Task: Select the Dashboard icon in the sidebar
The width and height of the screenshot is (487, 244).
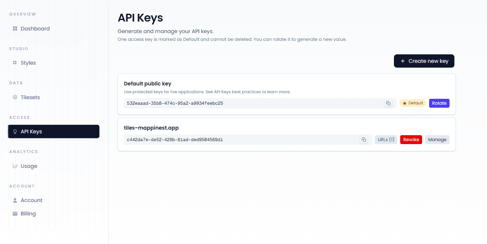Action: click(15, 28)
